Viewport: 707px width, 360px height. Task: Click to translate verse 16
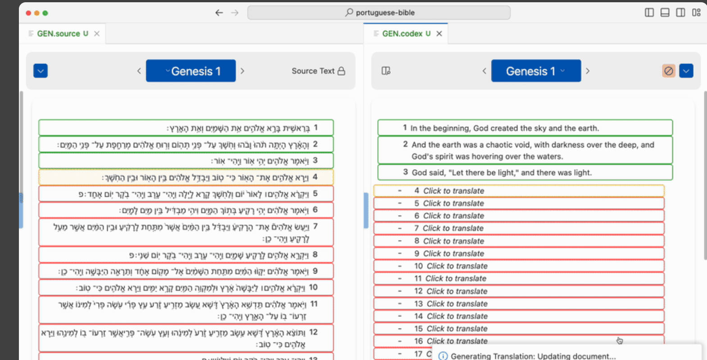[x=519, y=341]
